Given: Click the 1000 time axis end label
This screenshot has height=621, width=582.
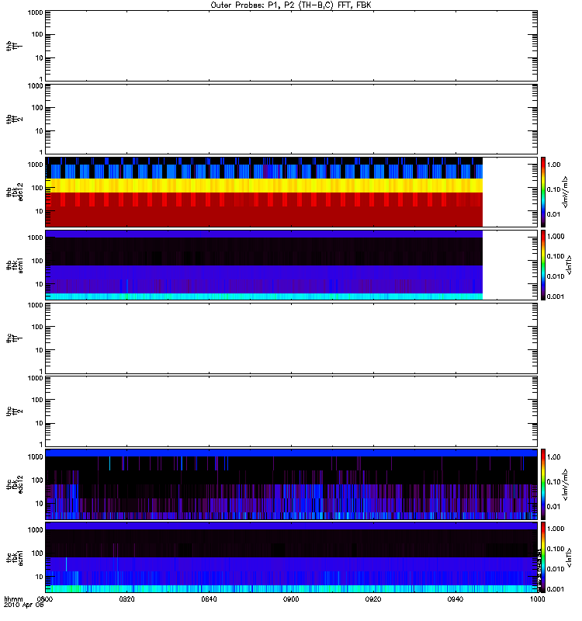Looking at the screenshot, I should coord(537,599).
